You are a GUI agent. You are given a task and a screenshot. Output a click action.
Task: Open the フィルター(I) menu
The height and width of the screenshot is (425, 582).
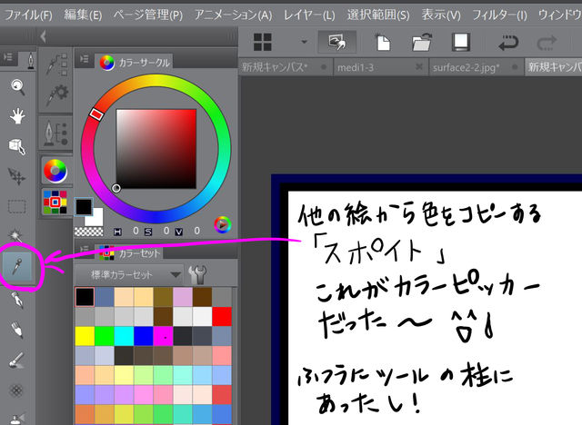499,15
